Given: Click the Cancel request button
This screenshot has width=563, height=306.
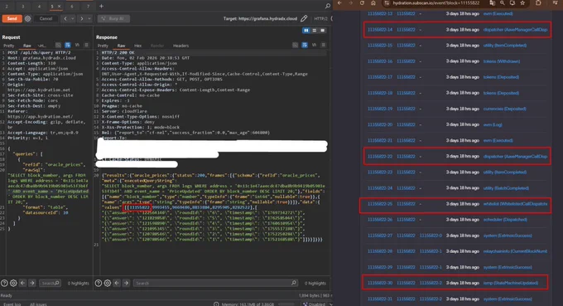Looking at the screenshot, I should (x=46, y=19).
